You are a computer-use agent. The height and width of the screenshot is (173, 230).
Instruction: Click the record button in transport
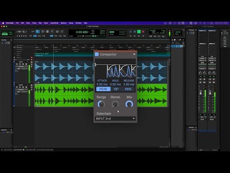(x=143, y=32)
